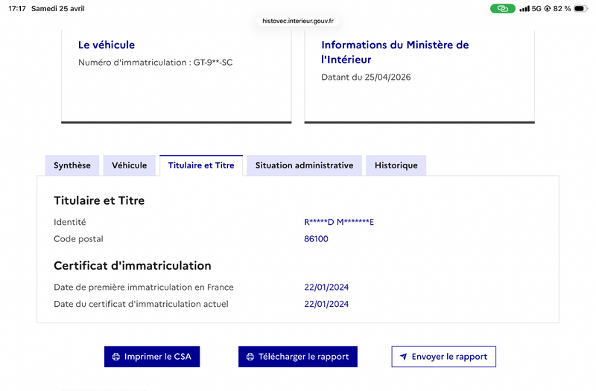Click the printer icon on Imprimer le CSA
596x391 pixels.
116,357
